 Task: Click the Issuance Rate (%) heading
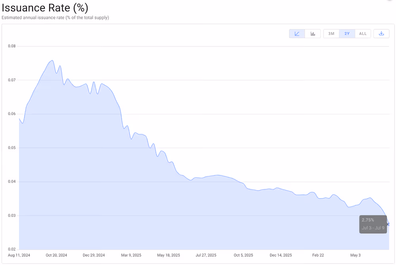(x=45, y=8)
